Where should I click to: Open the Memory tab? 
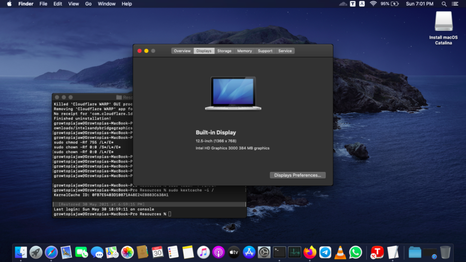(244, 51)
